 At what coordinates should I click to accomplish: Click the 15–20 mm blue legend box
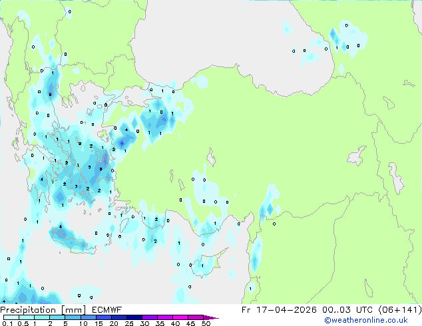(104, 317)
